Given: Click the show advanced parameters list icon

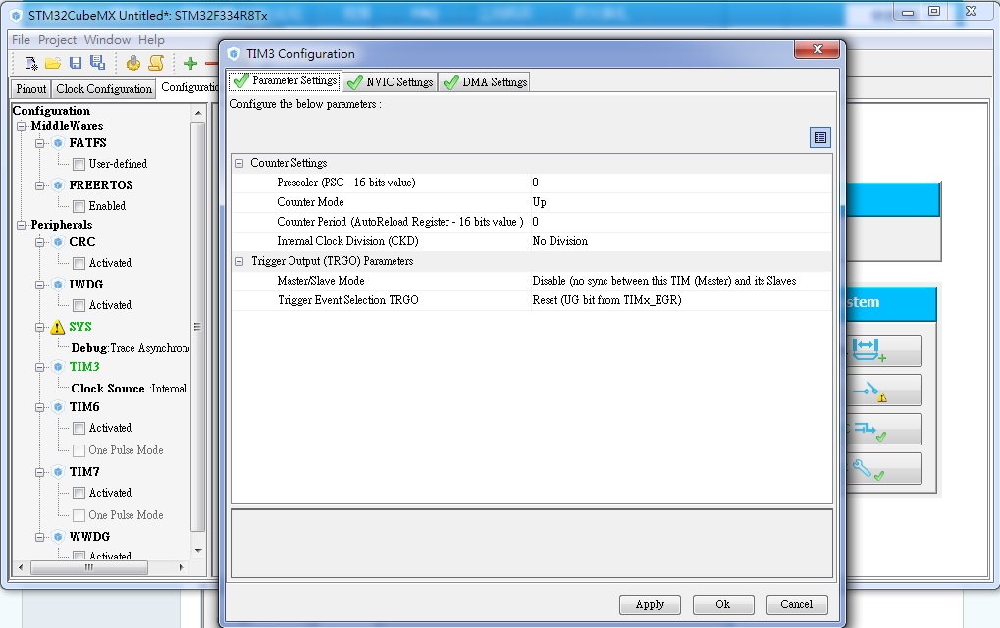Looking at the screenshot, I should pos(820,137).
